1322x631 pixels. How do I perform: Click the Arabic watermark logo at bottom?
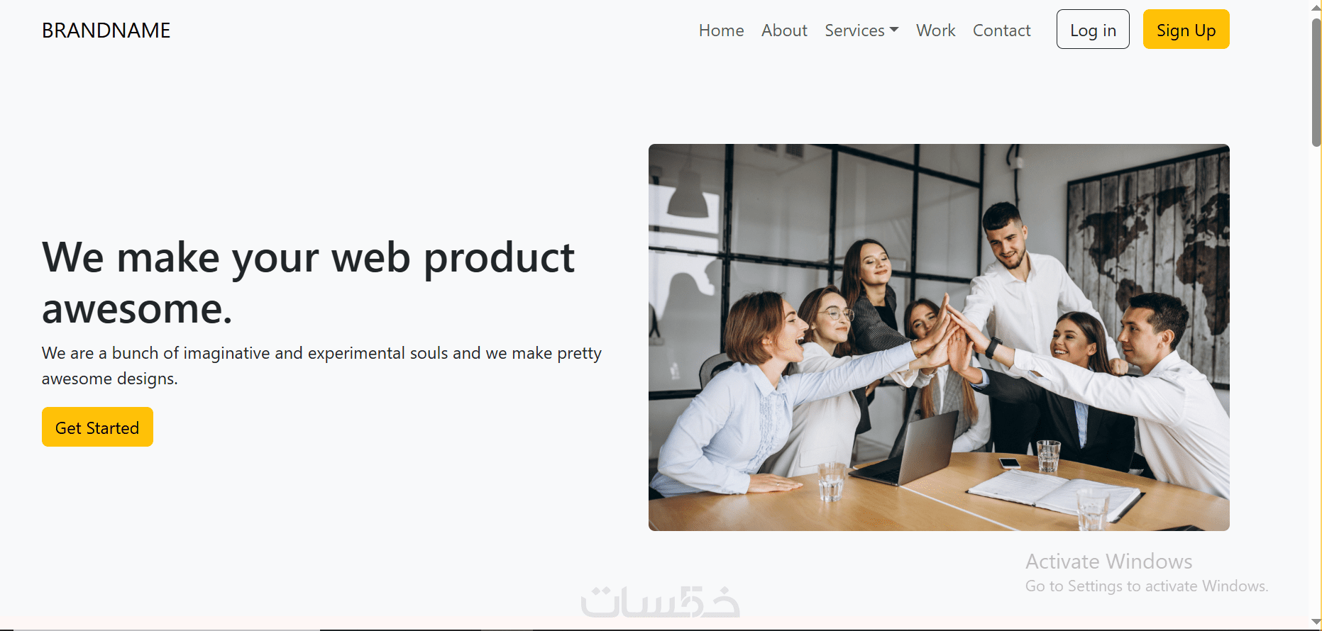[660, 603]
